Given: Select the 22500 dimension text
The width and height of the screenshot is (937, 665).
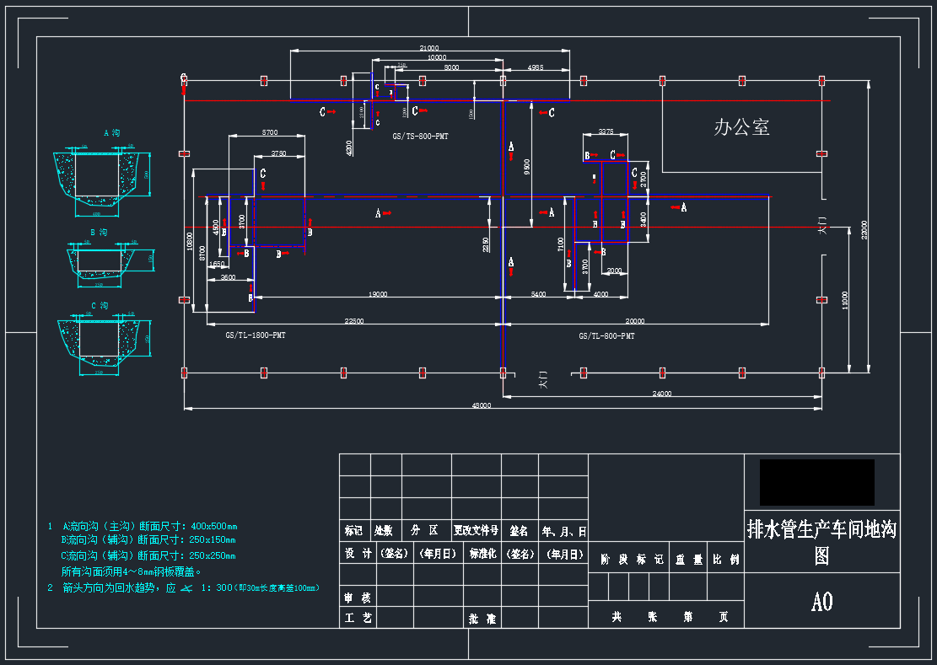Looking at the screenshot, I should [353, 321].
